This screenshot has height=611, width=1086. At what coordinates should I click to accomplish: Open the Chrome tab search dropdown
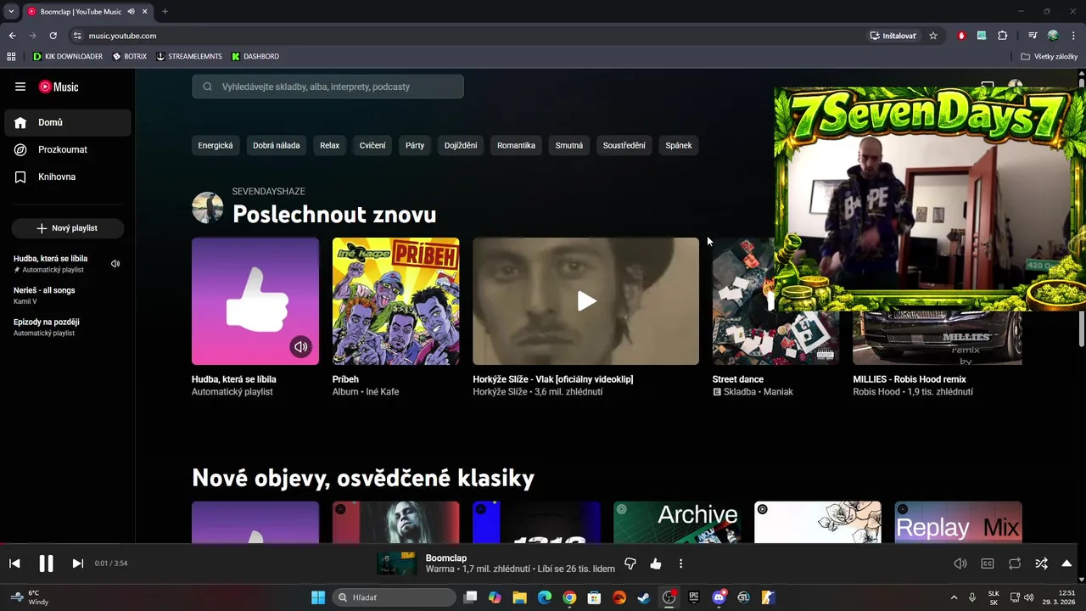[11, 11]
